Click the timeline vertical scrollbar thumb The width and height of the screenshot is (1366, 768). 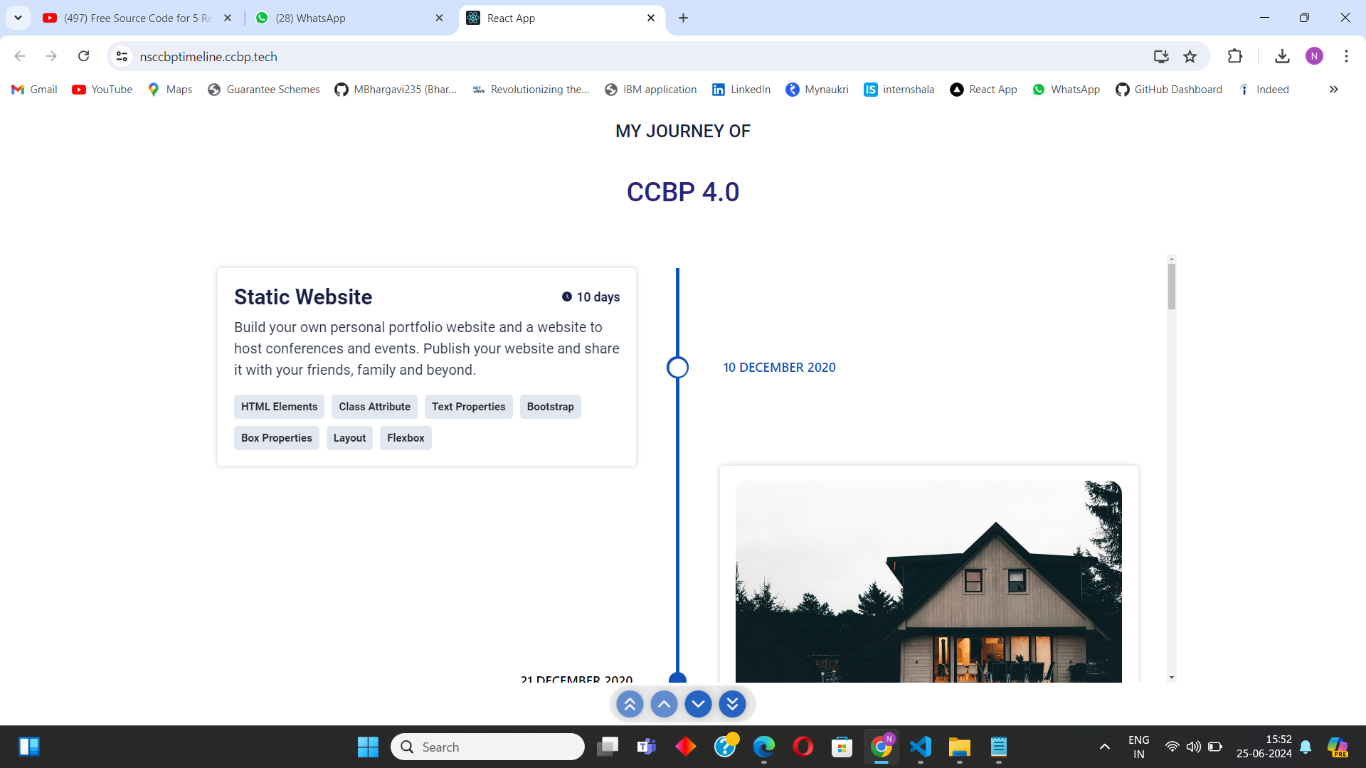point(1171,287)
